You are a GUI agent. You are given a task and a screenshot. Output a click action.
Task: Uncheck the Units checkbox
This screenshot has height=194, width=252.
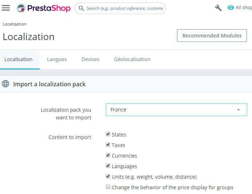coord(108,176)
